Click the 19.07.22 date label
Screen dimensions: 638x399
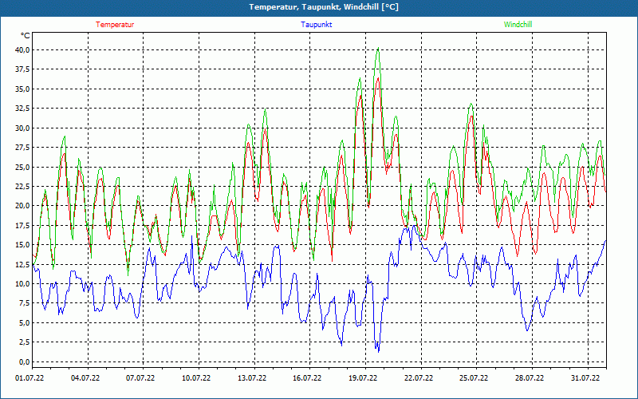[x=363, y=377]
